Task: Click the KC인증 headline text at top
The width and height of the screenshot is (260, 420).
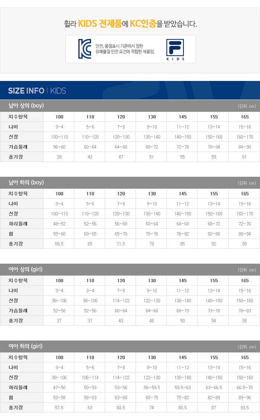Action: coord(130,24)
